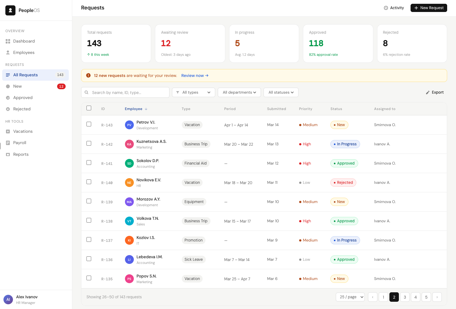
Task: Open Employees from the sidebar
Action: point(36,53)
